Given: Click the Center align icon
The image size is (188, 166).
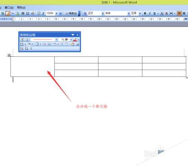Looking at the screenshot, I should pos(184,13).
